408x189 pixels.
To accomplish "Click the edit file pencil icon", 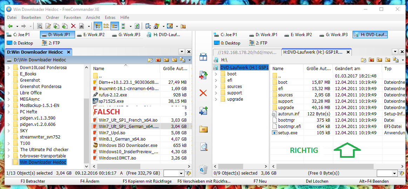I will 48,26.
